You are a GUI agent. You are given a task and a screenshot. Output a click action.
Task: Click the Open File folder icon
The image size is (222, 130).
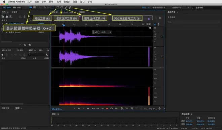click(3, 17)
